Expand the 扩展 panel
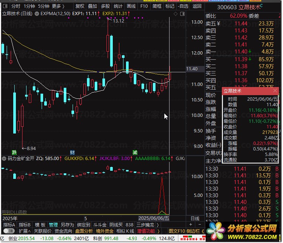This screenshot has height=243, width=283. coord(25,231)
